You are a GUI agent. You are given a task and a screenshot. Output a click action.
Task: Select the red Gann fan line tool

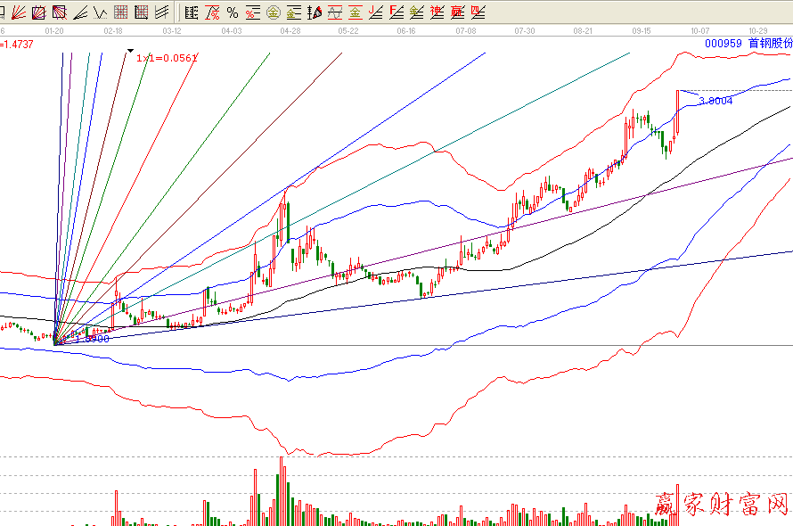click(x=18, y=12)
